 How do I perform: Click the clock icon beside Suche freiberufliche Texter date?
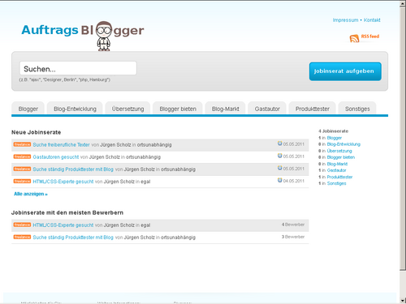(279, 143)
